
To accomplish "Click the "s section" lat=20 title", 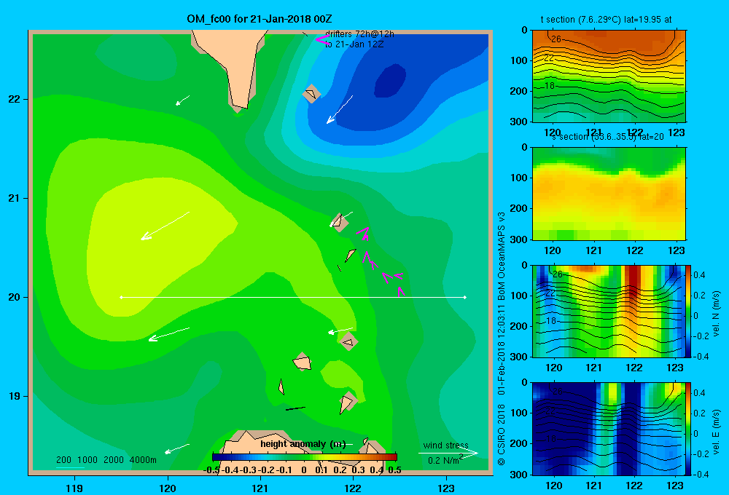I will click(x=608, y=137).
